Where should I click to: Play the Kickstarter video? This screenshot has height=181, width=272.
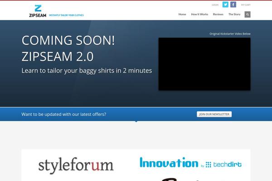[x=204, y=64]
